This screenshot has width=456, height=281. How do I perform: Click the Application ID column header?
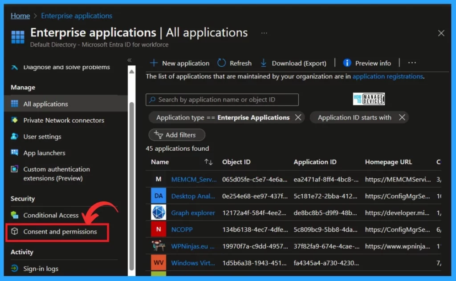coord(315,162)
